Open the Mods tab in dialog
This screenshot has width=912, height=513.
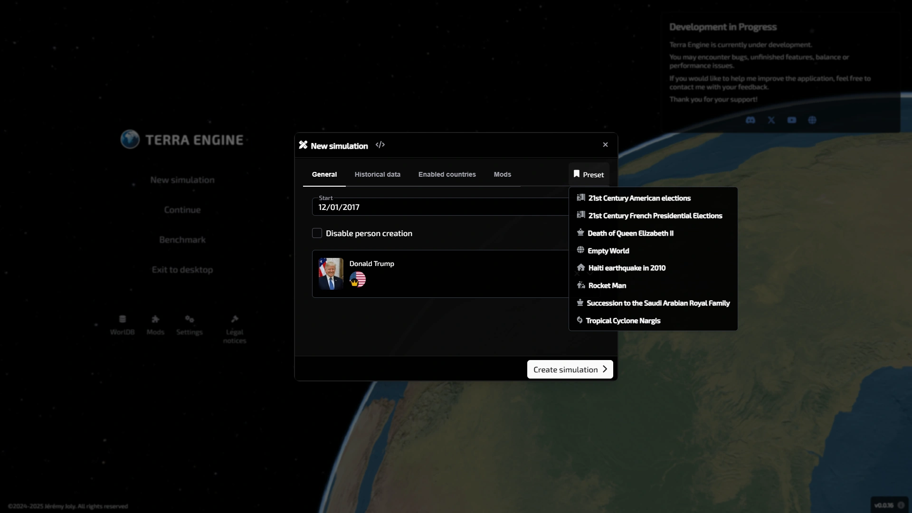click(503, 174)
